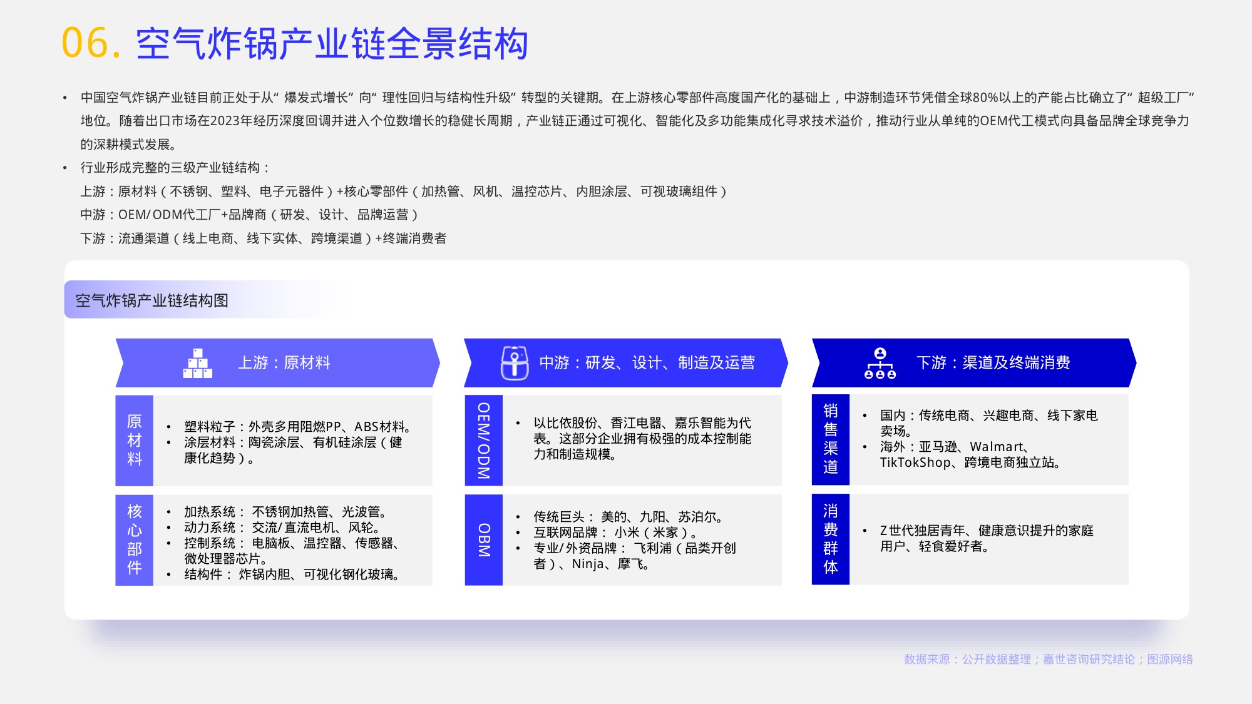Image resolution: width=1252 pixels, height=704 pixels.
Task: Click the 加热系统 stainless heating tube bullet
Action: pos(285,512)
